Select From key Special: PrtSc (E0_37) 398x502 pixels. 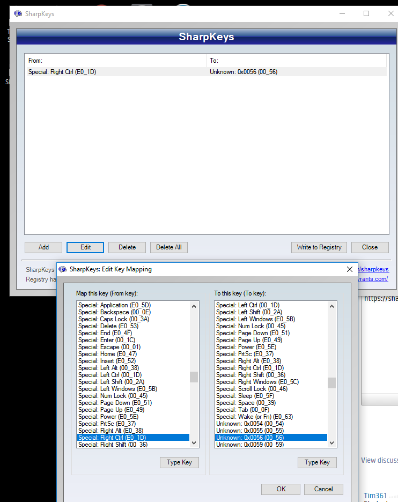click(133, 424)
